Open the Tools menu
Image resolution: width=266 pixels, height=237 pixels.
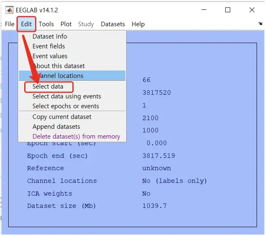46,24
